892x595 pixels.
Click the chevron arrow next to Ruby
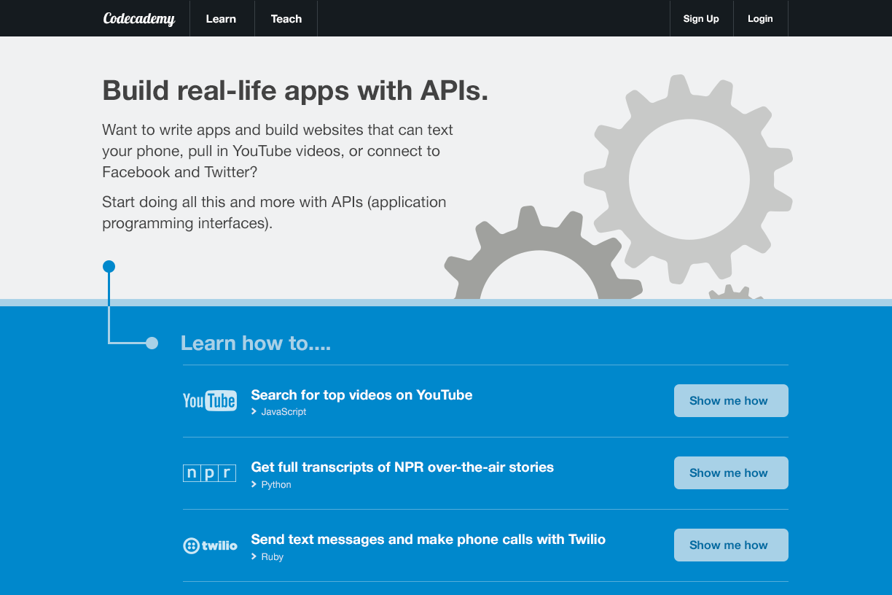pyautogui.click(x=254, y=557)
